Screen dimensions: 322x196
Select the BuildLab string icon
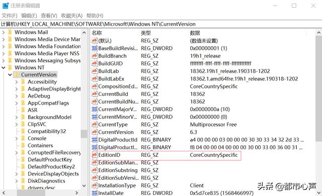click(95, 71)
